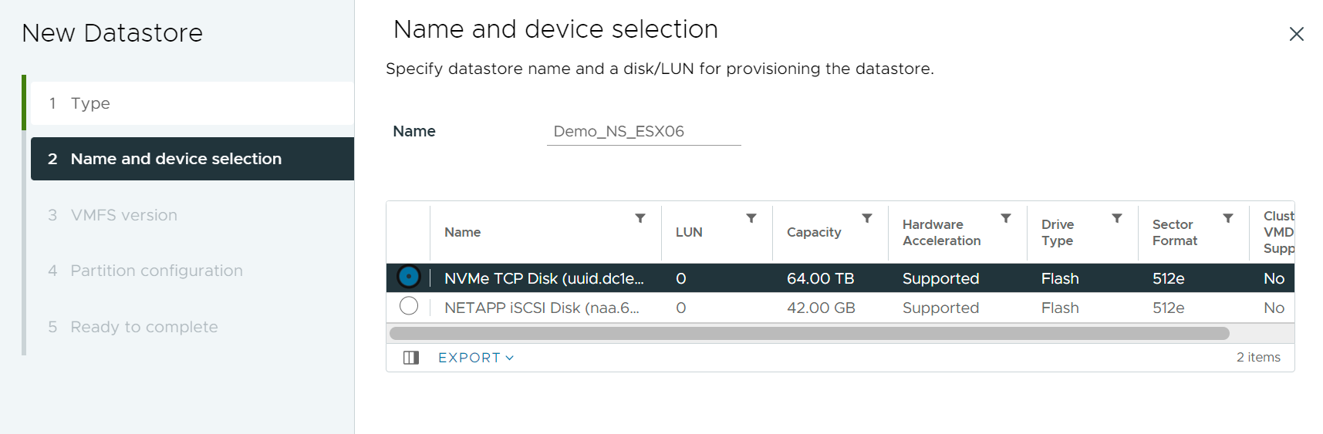Jump to the Partition configuration step
The width and height of the screenshot is (1323, 434).
(156, 271)
